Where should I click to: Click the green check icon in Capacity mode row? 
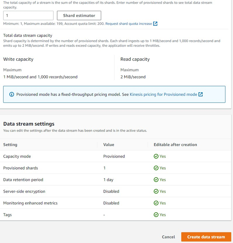(156, 156)
